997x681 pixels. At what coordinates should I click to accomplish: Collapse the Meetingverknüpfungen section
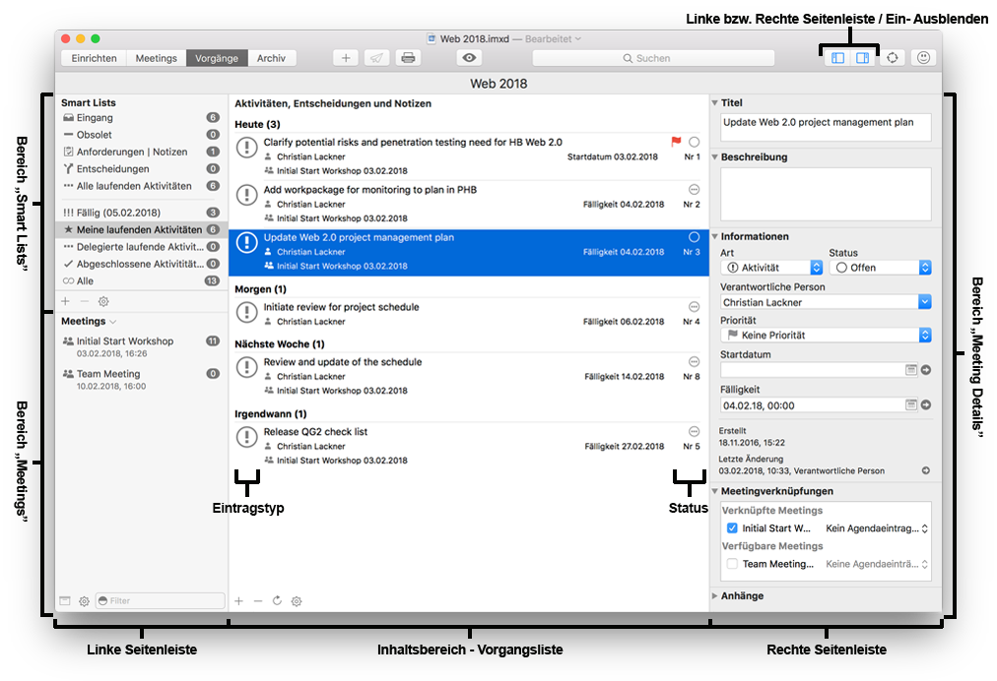click(x=714, y=491)
